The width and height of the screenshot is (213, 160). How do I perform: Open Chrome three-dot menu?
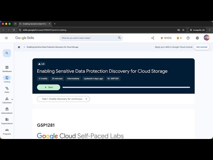[210, 30]
